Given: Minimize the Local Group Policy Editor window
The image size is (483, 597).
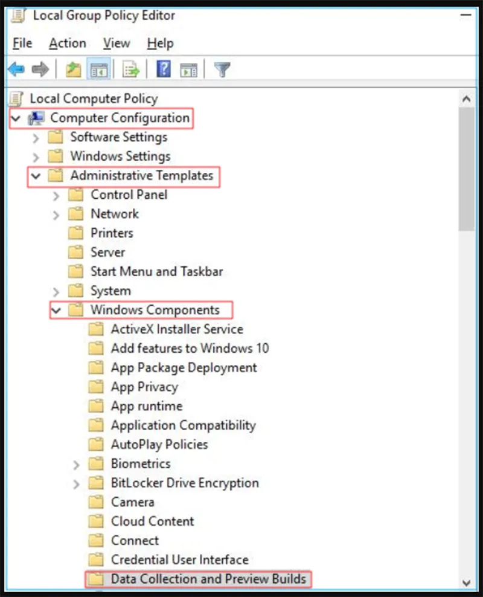Looking at the screenshot, I should click(x=466, y=15).
